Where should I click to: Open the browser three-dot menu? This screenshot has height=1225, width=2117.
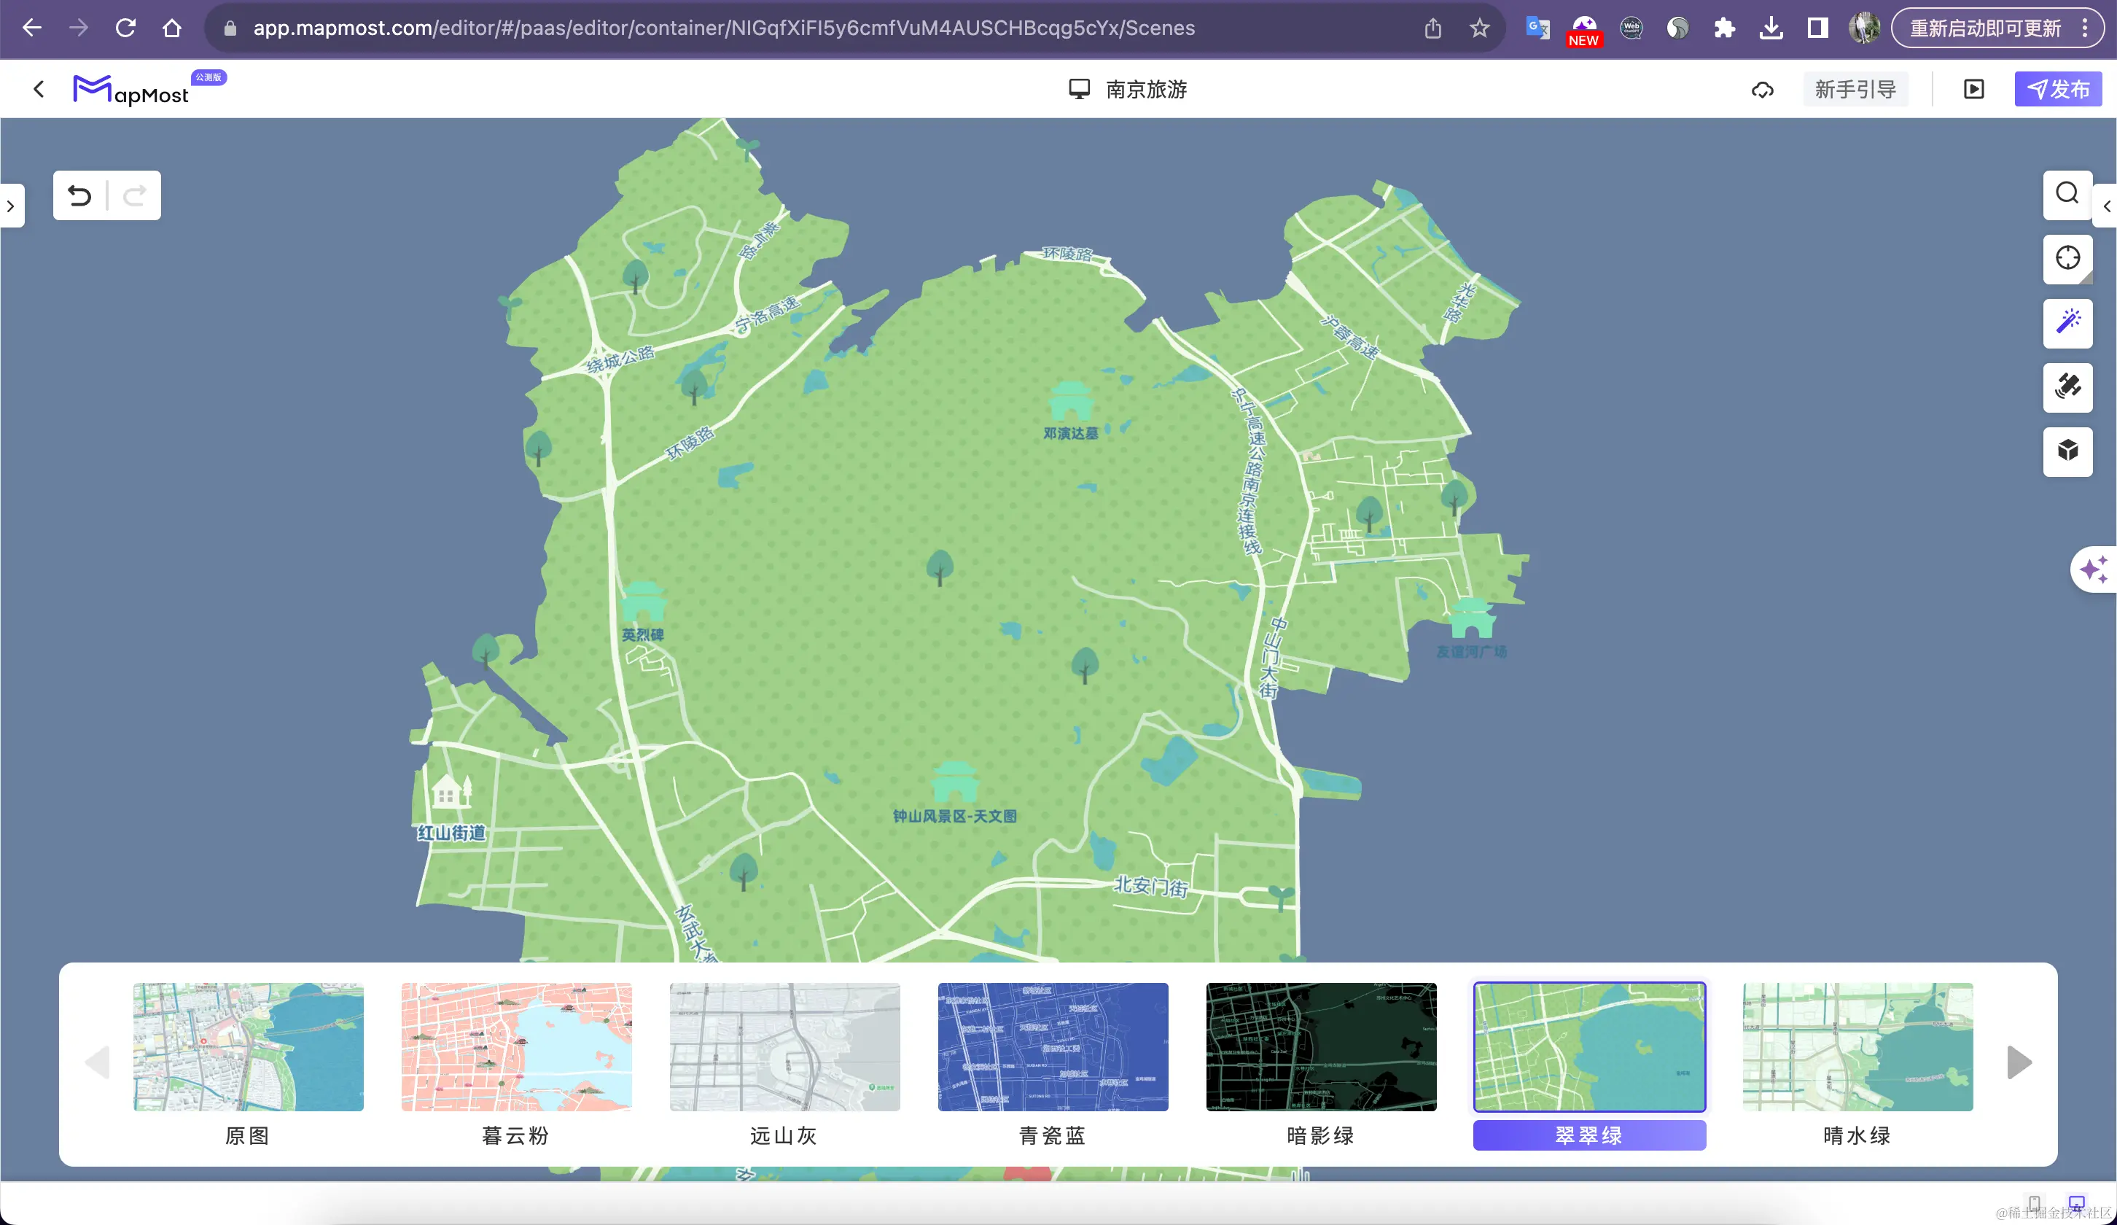click(2085, 28)
